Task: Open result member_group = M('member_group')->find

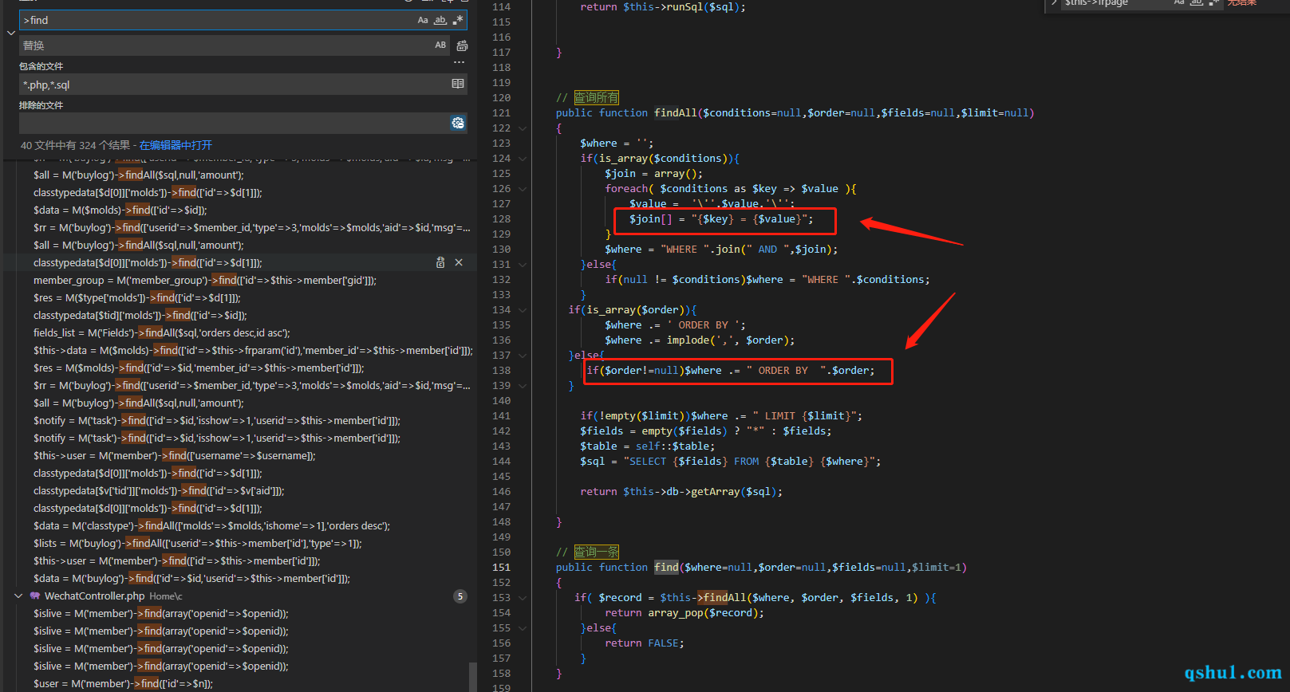Action: point(205,280)
